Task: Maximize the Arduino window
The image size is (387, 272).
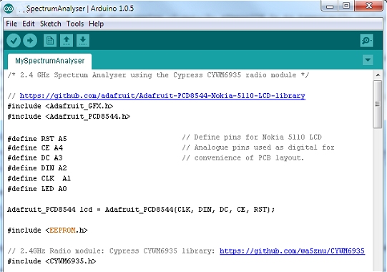Action: tap(346, 6)
